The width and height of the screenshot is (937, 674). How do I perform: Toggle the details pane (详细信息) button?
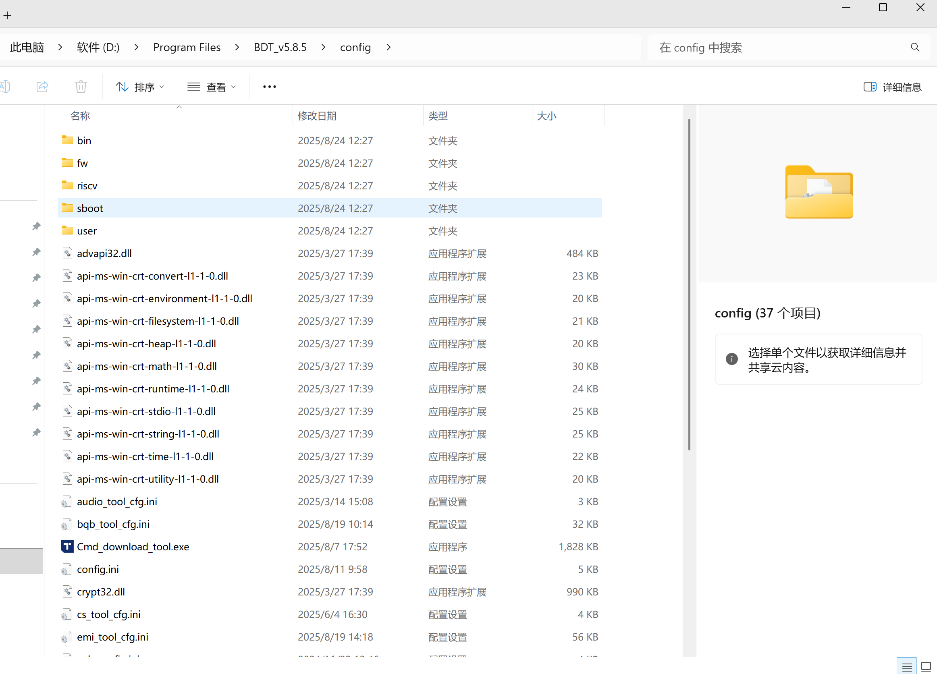[x=892, y=87]
